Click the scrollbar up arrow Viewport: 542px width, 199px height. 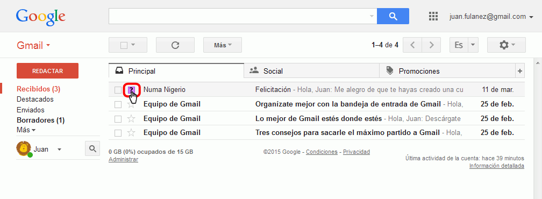[538, 63]
